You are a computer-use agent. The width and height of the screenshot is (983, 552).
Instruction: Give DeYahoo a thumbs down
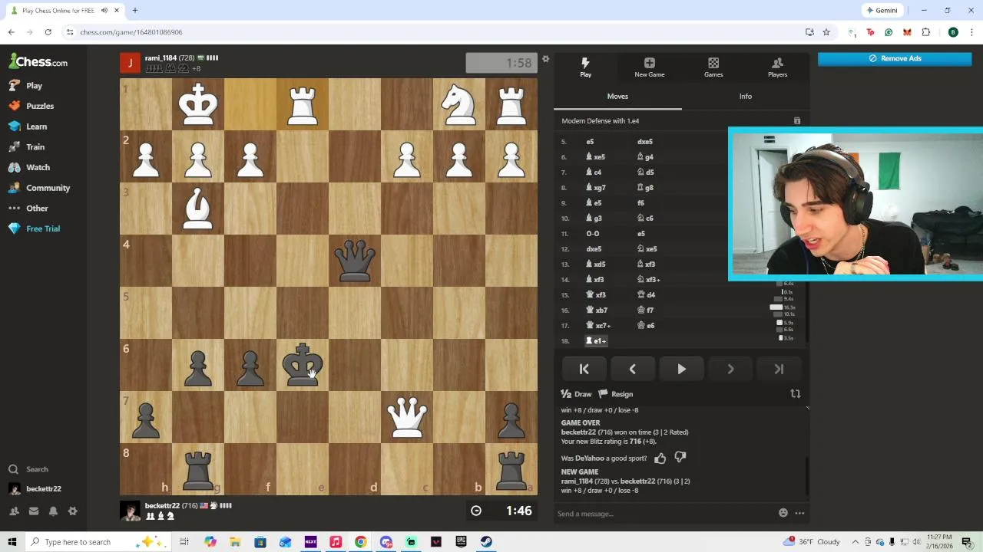click(680, 458)
